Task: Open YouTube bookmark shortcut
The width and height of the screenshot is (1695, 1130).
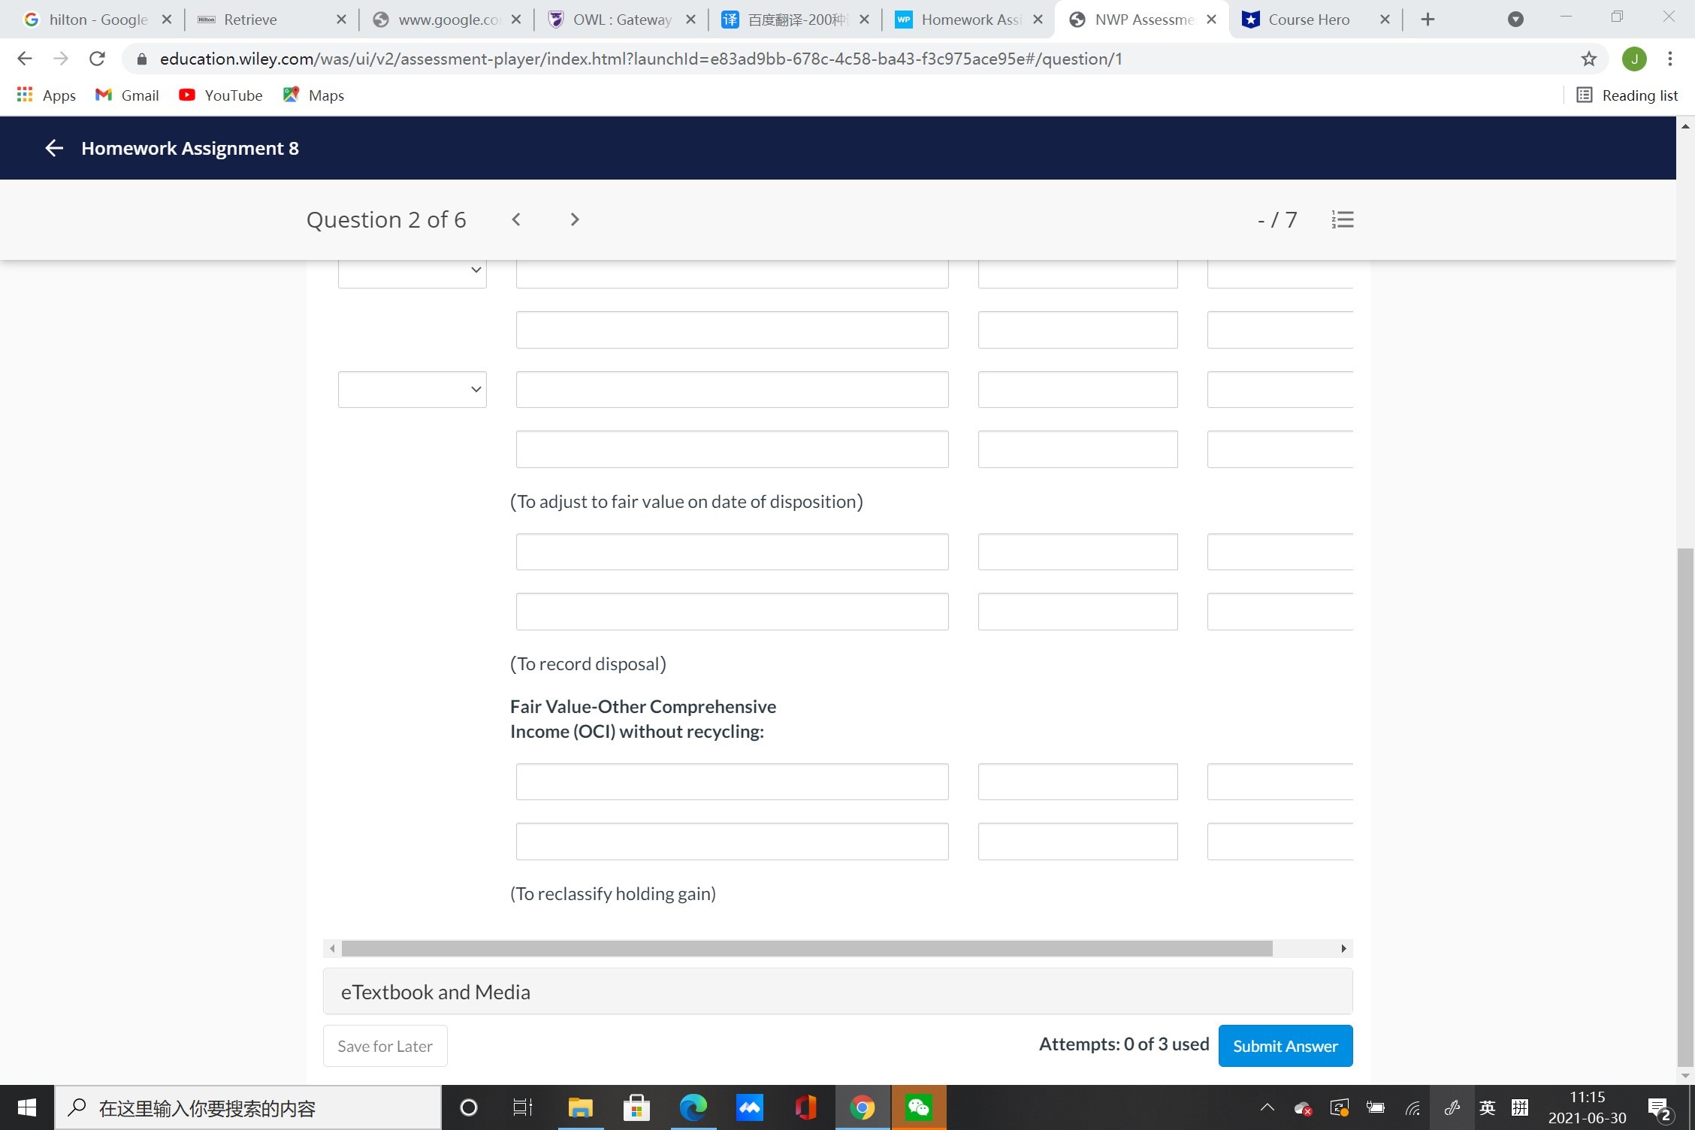Action: pyautogui.click(x=219, y=95)
